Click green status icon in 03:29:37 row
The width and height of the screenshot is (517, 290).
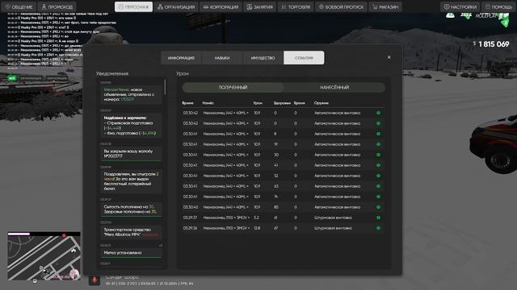379,217
